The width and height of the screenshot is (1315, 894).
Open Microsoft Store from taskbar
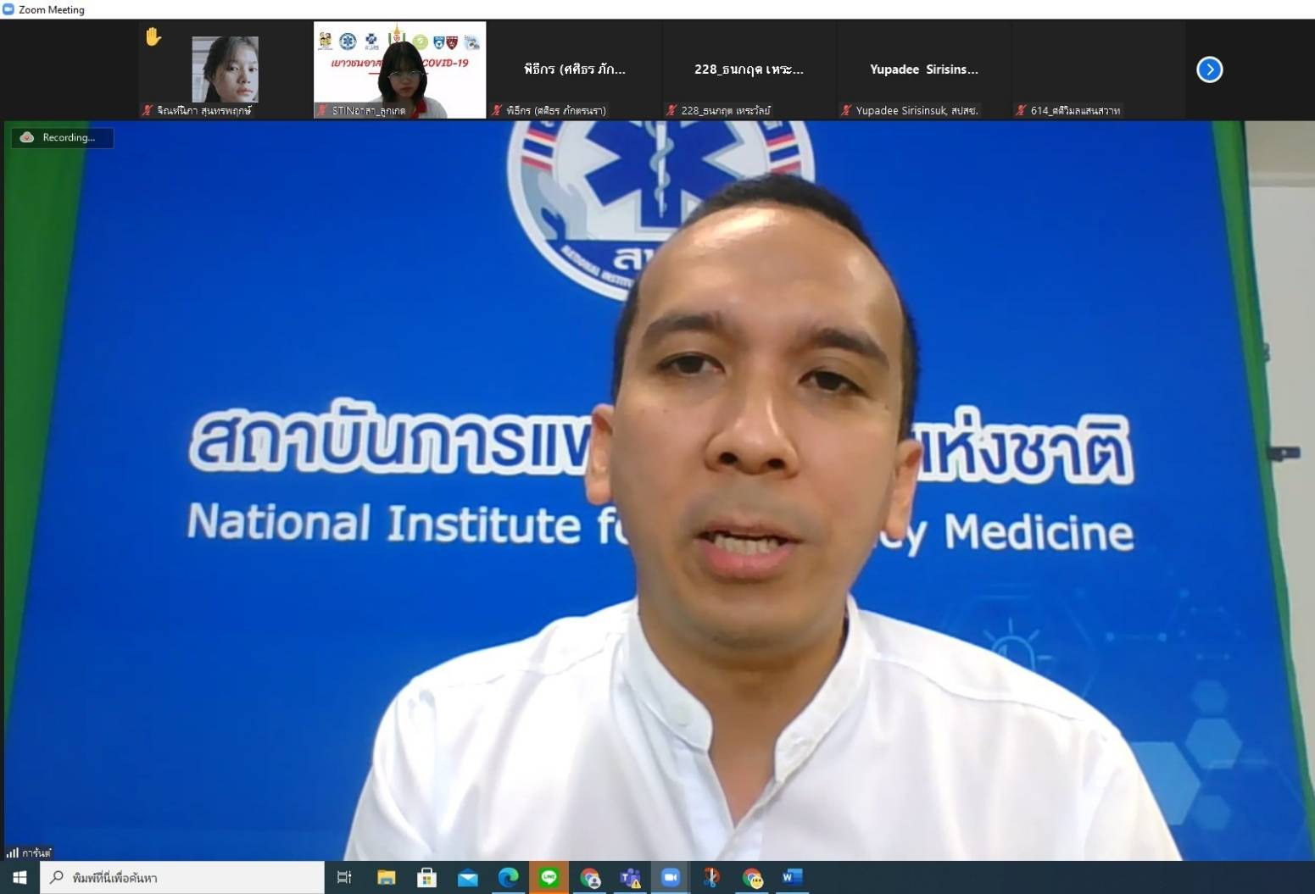[x=426, y=878]
